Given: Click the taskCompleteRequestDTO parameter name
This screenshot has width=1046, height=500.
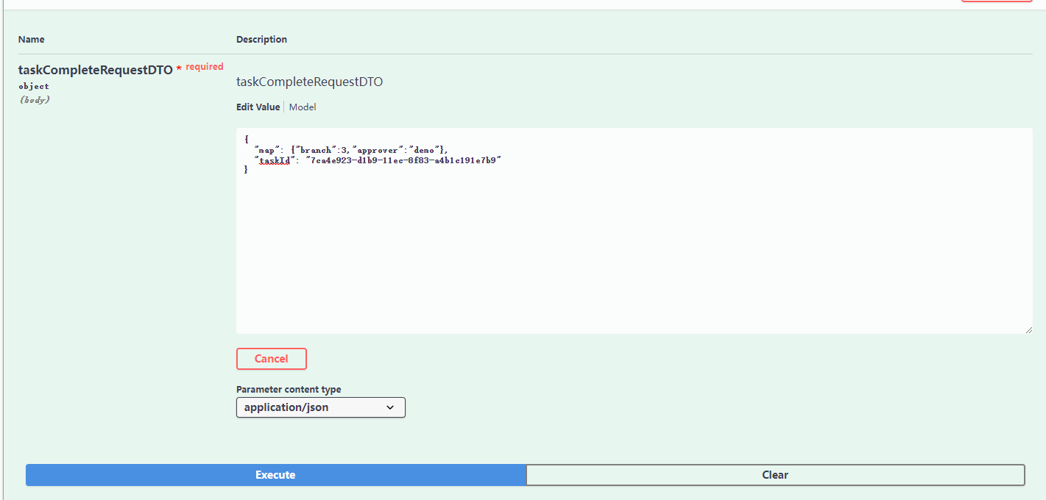Looking at the screenshot, I should 95,71.
